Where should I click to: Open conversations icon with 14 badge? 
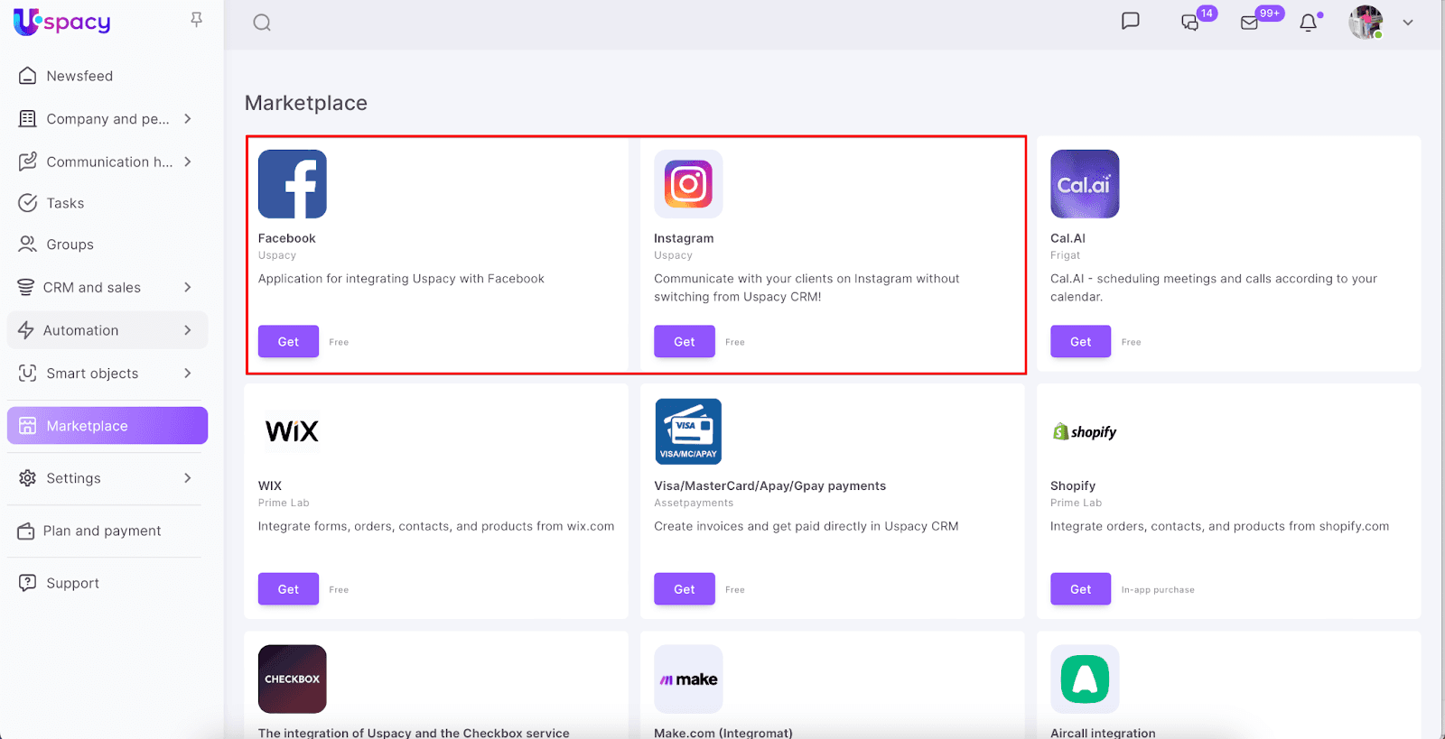[1190, 23]
